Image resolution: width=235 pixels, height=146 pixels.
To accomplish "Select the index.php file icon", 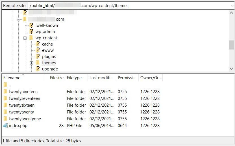I will (x=5, y=126).
